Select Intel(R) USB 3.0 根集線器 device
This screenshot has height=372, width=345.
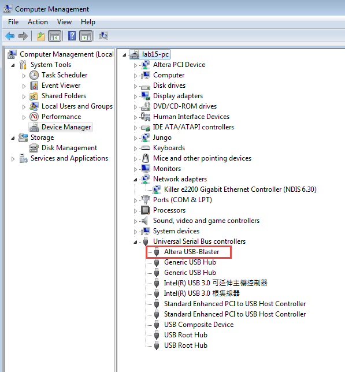point(202,293)
